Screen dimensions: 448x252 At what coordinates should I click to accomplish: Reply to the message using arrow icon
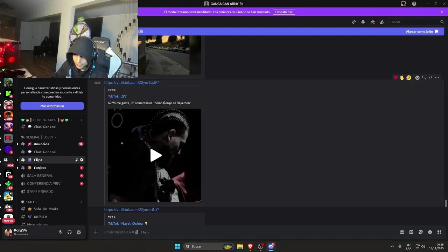pyautogui.click(x=424, y=78)
